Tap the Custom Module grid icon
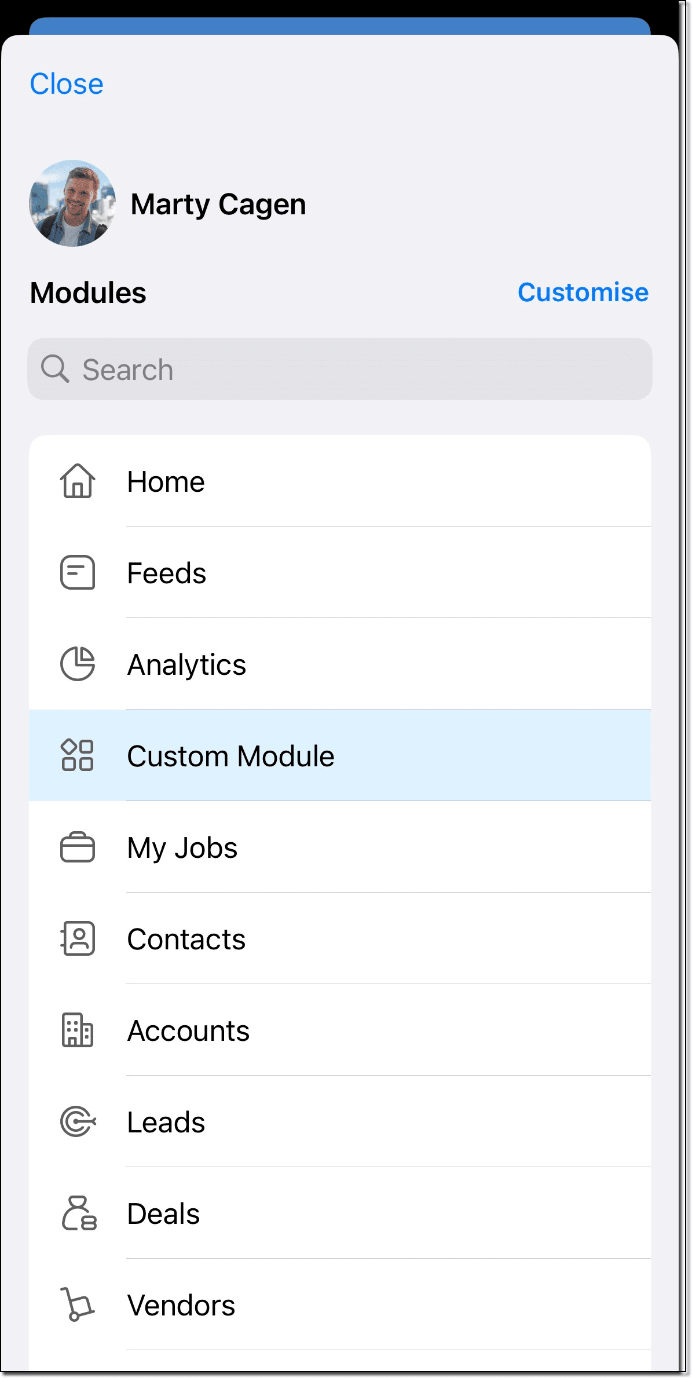This screenshot has height=1378, width=692. [x=78, y=755]
